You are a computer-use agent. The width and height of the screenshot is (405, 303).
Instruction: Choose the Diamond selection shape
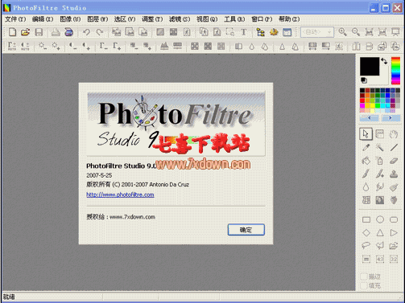366,233
